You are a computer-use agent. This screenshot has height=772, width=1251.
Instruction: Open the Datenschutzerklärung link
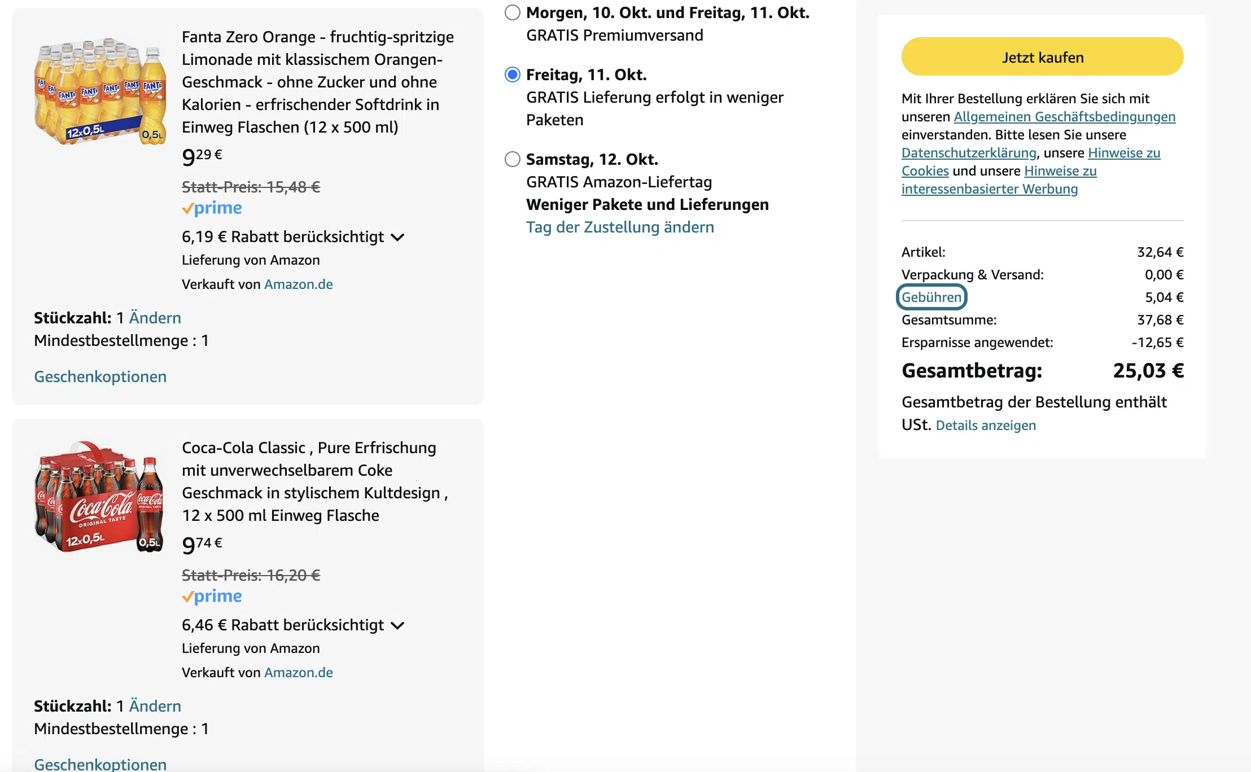click(969, 153)
